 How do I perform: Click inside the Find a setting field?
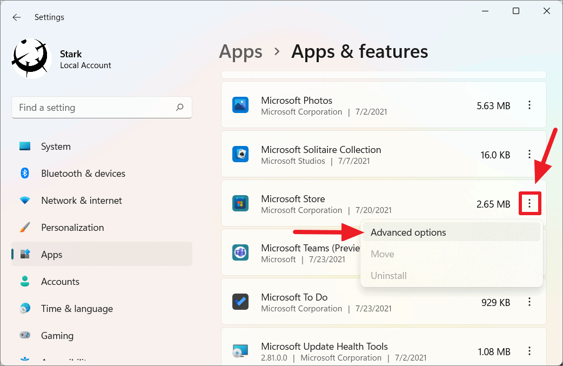(92, 108)
